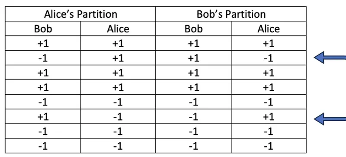Click the Alice column header under Bob's Partition
The width and height of the screenshot is (346, 157).
pos(269,29)
